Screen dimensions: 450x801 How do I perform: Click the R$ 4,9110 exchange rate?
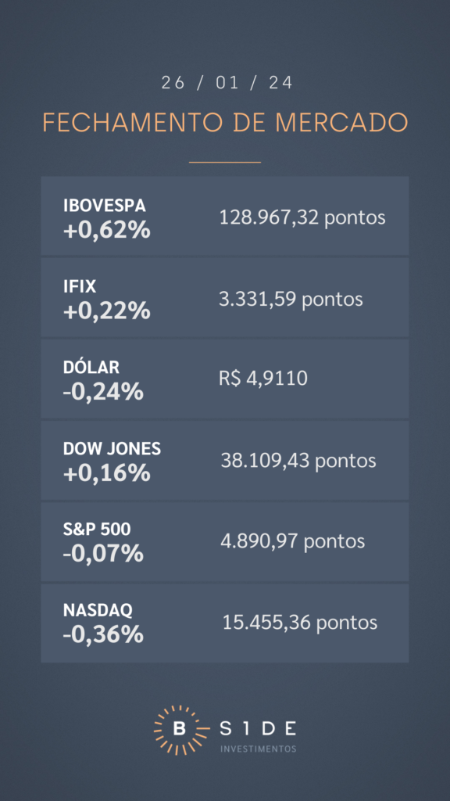tap(263, 379)
